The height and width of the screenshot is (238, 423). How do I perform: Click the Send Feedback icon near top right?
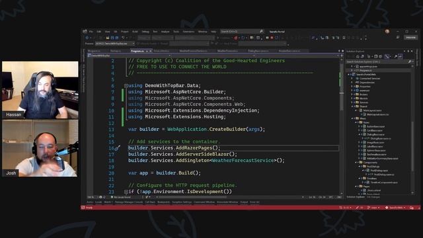[398, 37]
